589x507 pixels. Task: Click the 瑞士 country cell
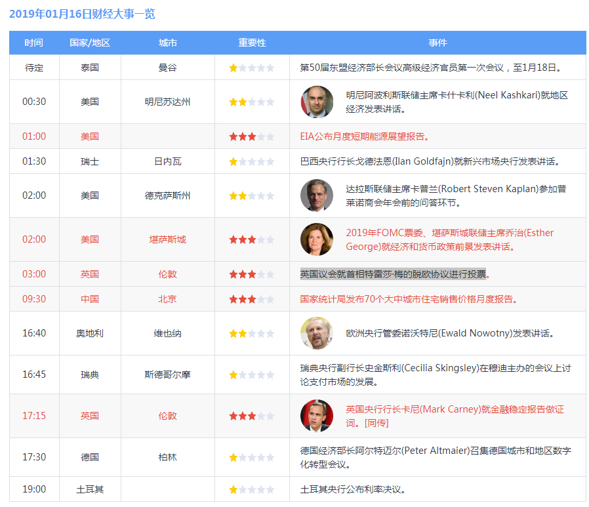(90, 161)
